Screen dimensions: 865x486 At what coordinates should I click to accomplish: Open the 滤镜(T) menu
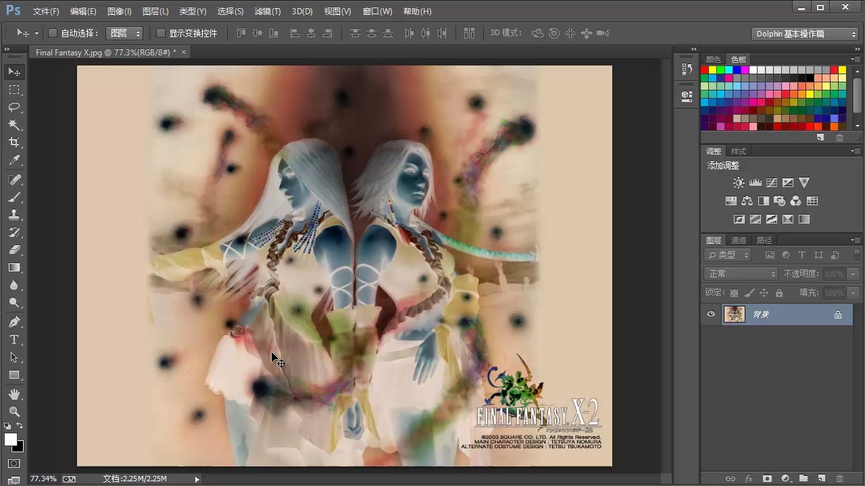tap(268, 11)
